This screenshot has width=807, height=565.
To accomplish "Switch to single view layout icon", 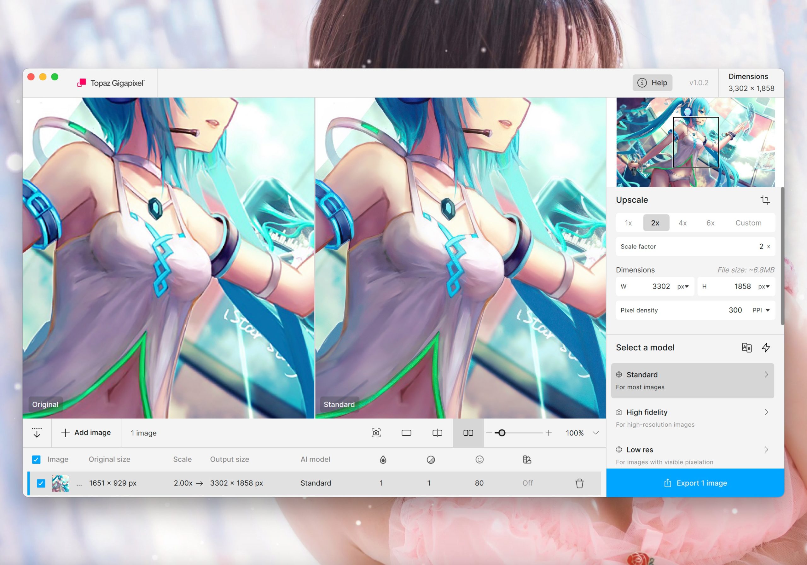I will tap(406, 433).
